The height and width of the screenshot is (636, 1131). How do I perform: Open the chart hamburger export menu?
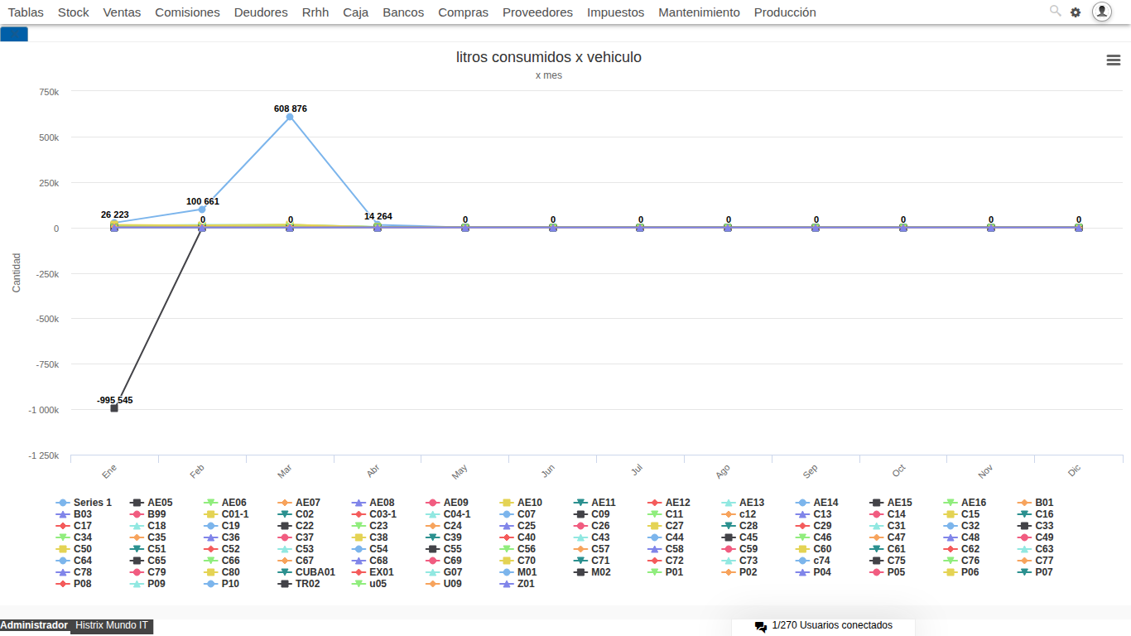1114,60
